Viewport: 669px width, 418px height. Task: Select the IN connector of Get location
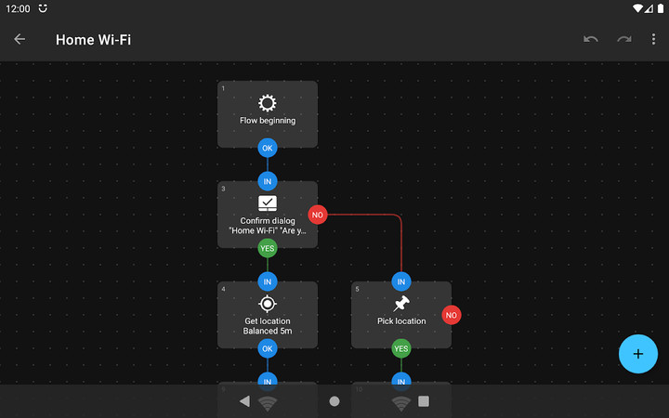[x=268, y=281]
